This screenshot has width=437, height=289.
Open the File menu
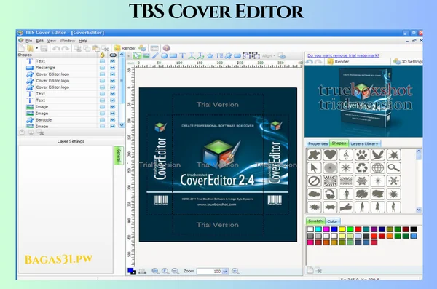coord(28,41)
